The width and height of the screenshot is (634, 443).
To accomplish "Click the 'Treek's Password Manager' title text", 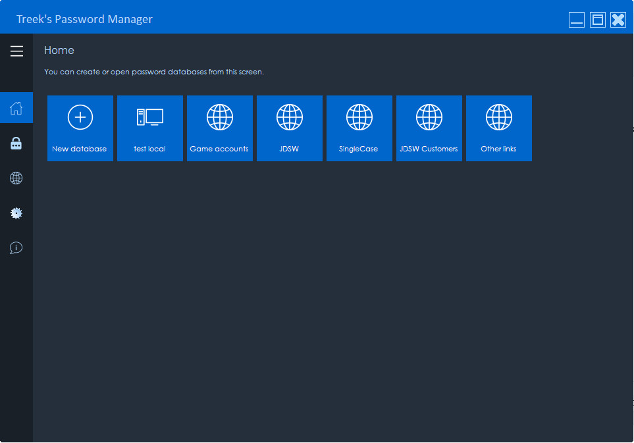I will click(x=84, y=19).
